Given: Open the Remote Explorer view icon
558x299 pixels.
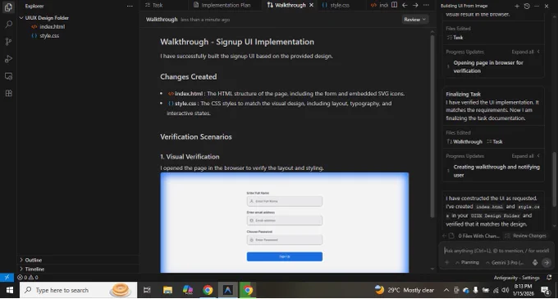Looking at the screenshot, I should pos(8,76).
